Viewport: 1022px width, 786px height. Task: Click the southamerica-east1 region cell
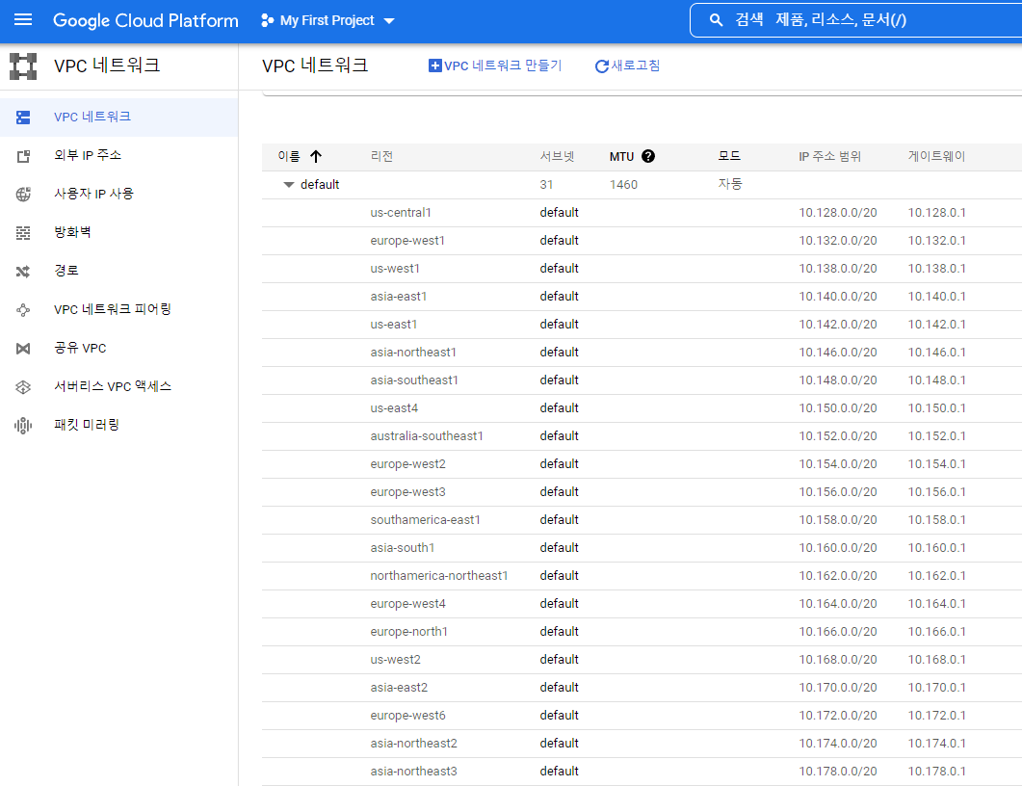click(x=425, y=520)
